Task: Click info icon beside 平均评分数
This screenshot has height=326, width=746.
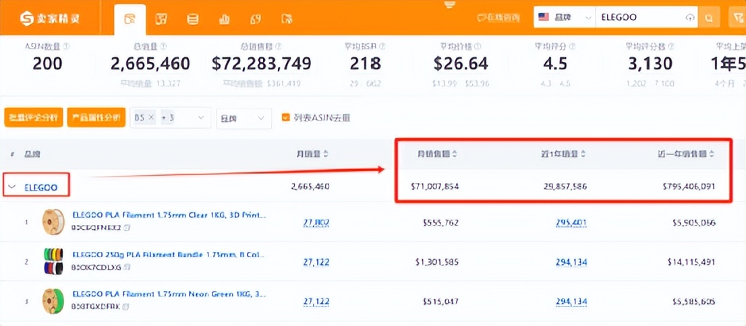Action: pyautogui.click(x=671, y=46)
